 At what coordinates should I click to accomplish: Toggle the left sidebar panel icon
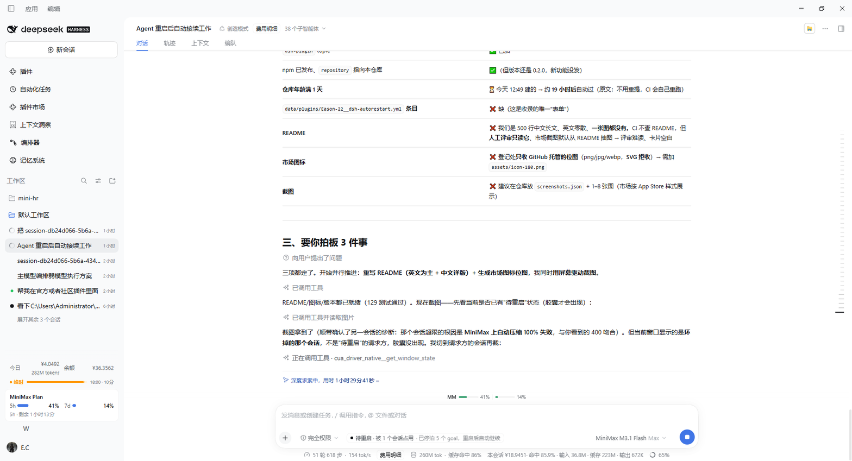pyautogui.click(x=11, y=9)
